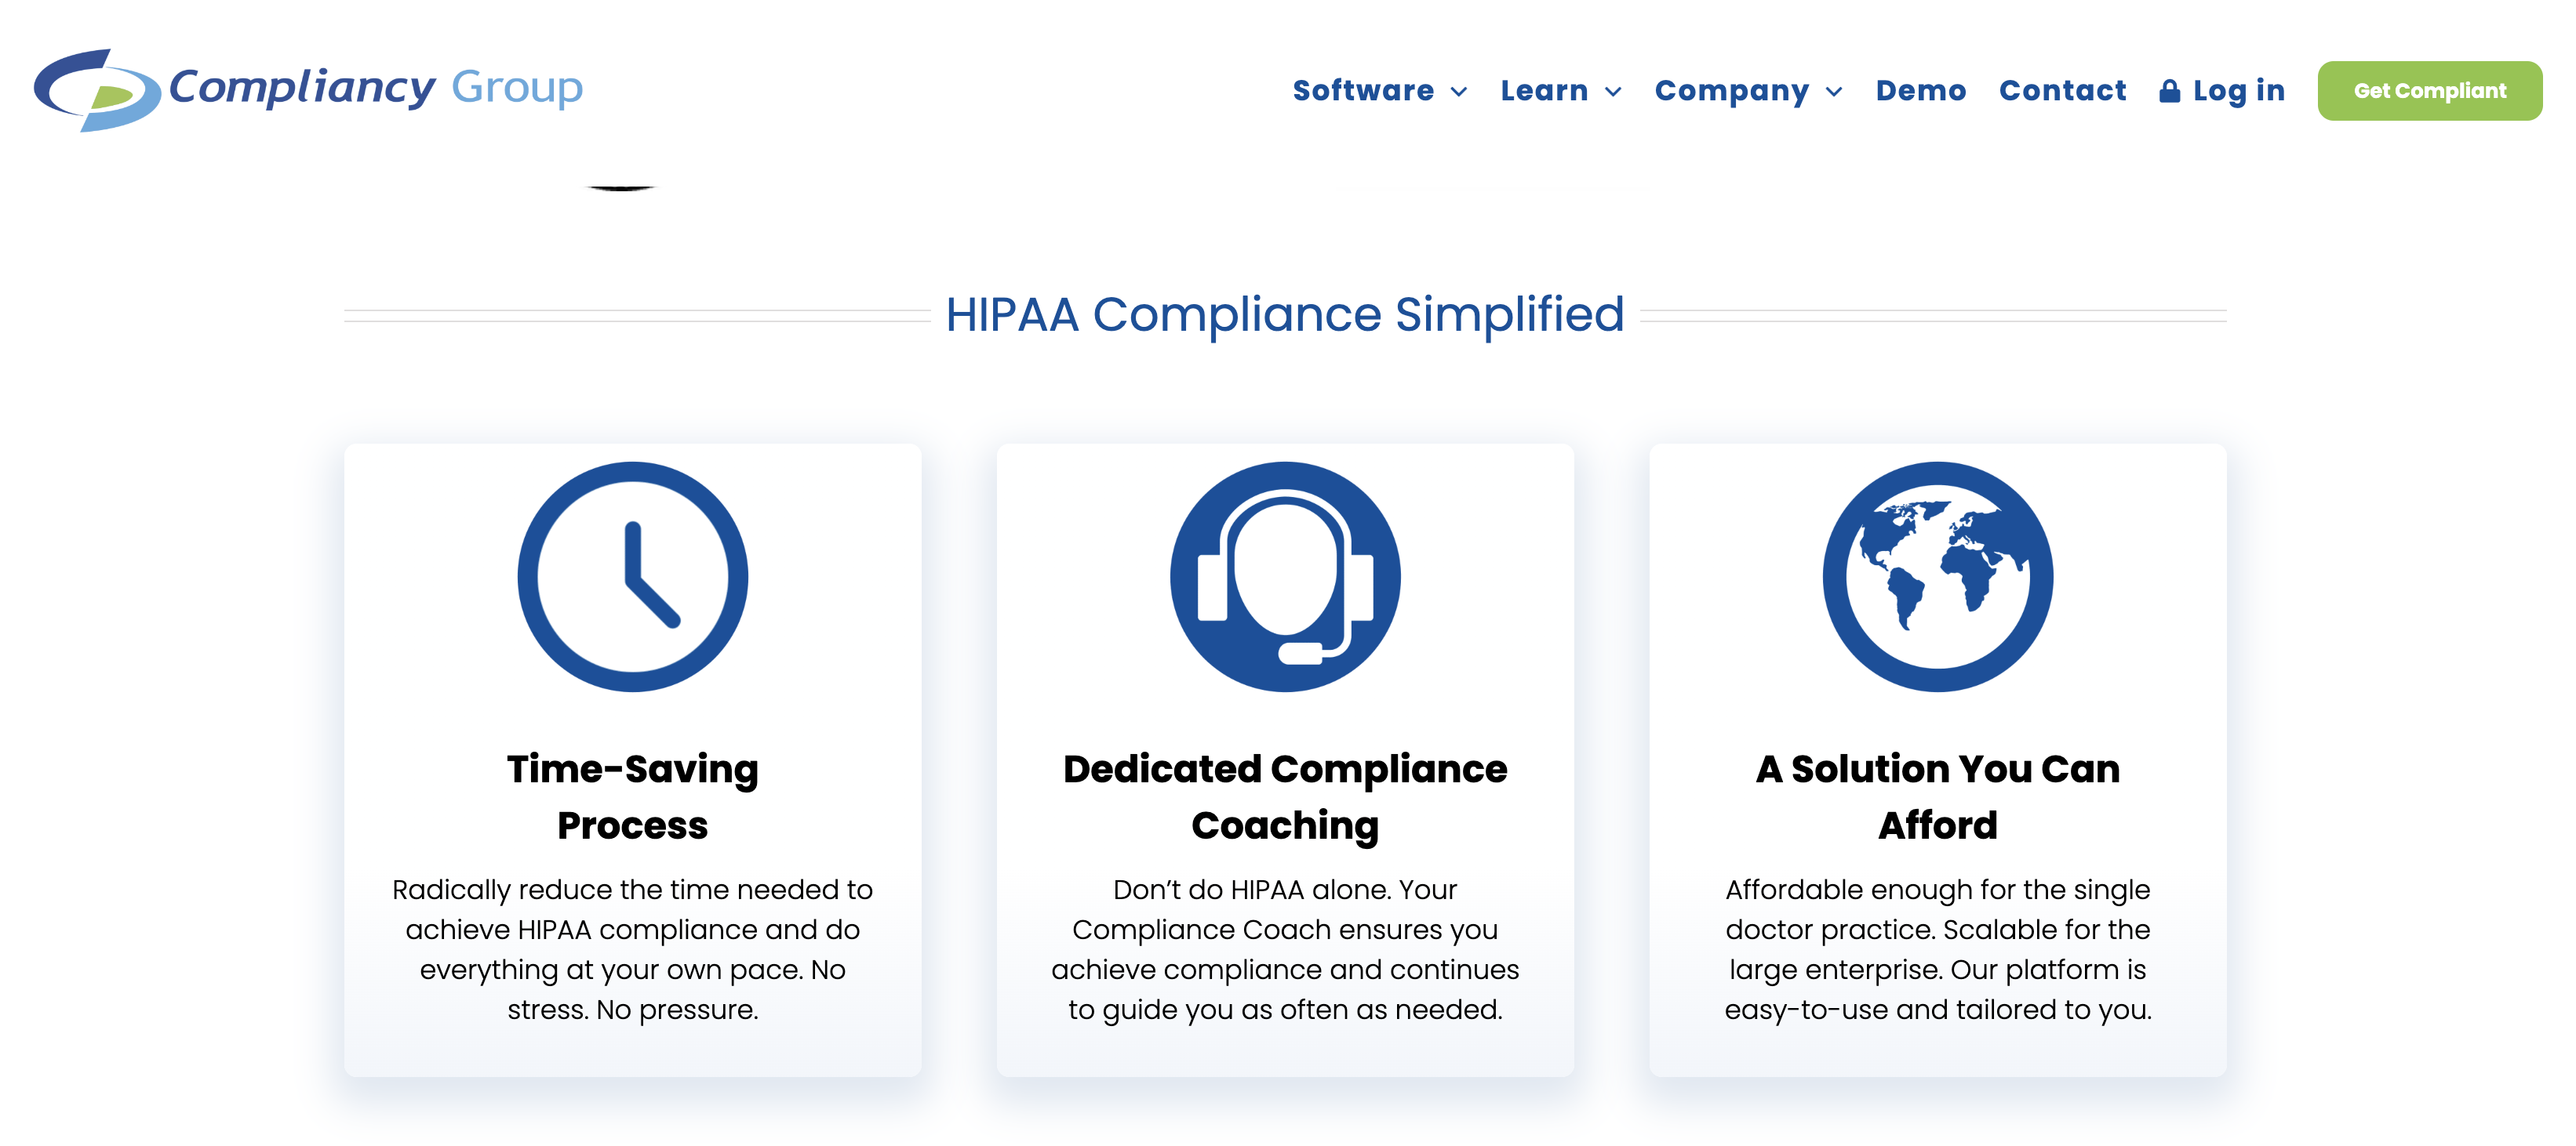
Task: Open the Learn navigation item
Action: point(1544,91)
